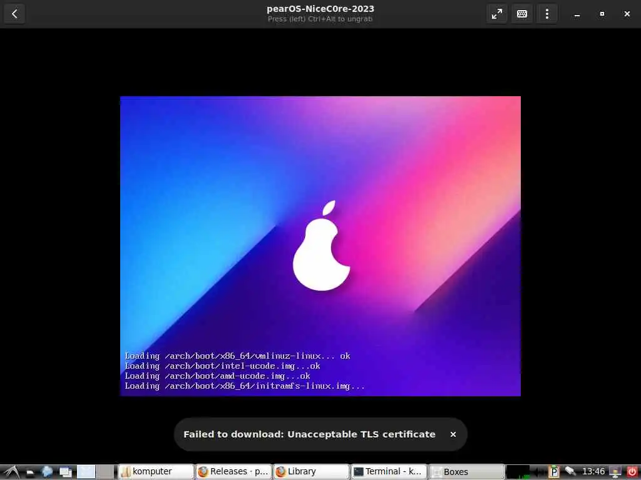Open the red power logout button
Image resolution: width=641 pixels, height=480 pixels.
[x=632, y=472]
